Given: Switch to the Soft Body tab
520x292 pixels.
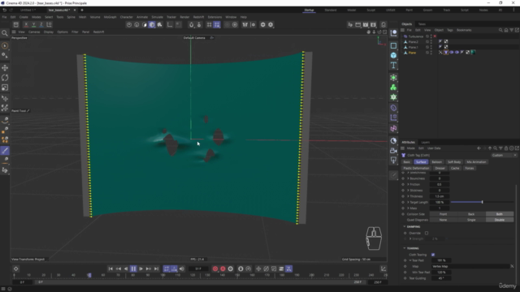Looking at the screenshot, I should click(x=454, y=162).
